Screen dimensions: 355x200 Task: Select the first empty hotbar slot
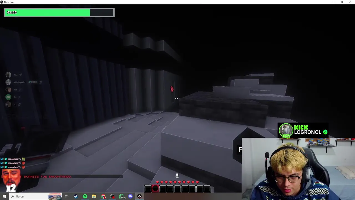click(148, 189)
